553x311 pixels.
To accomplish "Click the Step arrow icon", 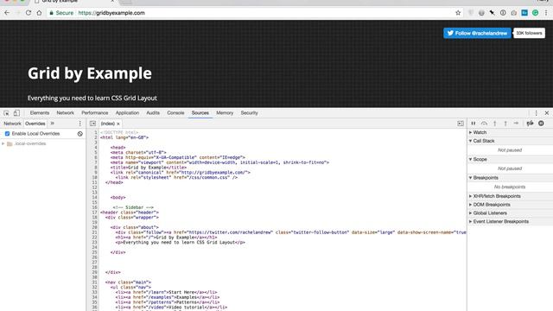I will click(516, 124).
